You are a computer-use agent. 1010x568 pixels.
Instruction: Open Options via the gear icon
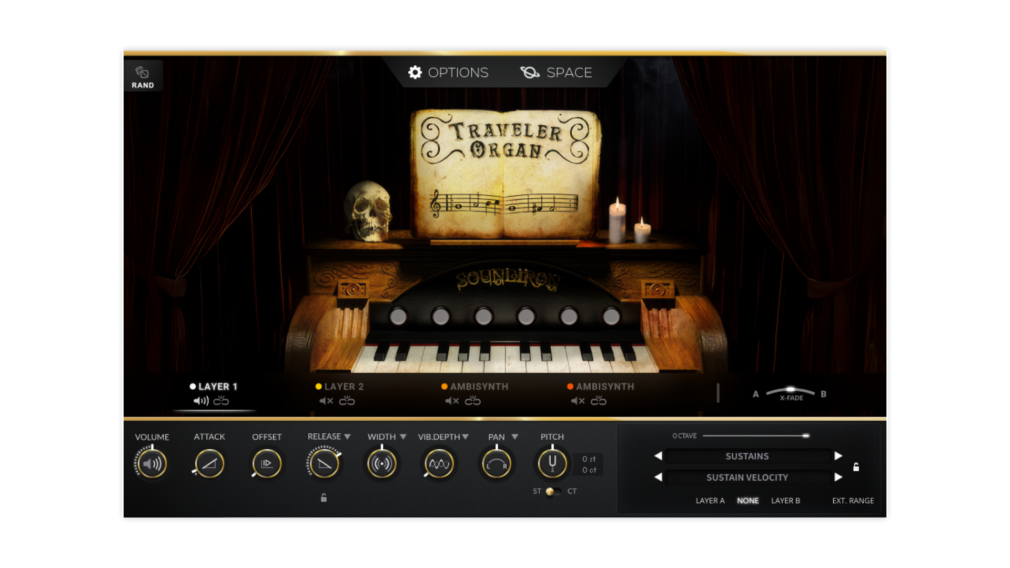(415, 73)
